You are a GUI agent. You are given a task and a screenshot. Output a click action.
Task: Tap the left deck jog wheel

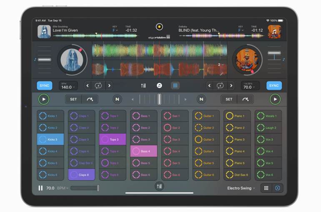coord(72,60)
